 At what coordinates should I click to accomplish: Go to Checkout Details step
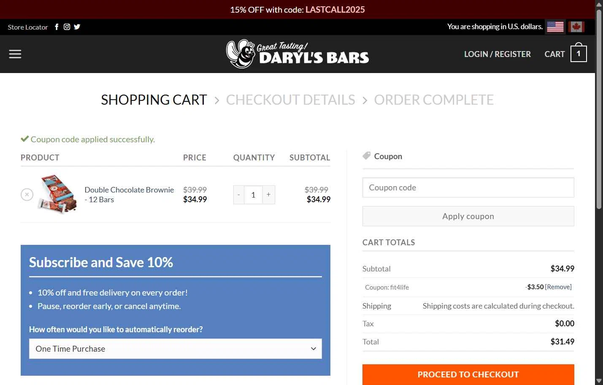click(291, 100)
